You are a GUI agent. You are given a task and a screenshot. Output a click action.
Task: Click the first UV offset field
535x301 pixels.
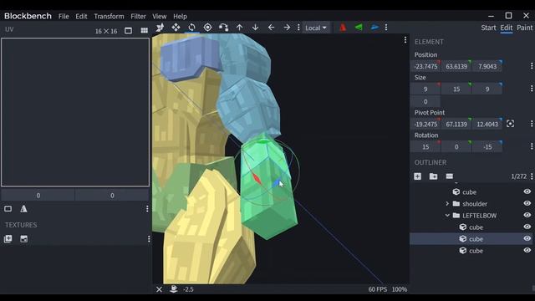click(38, 196)
